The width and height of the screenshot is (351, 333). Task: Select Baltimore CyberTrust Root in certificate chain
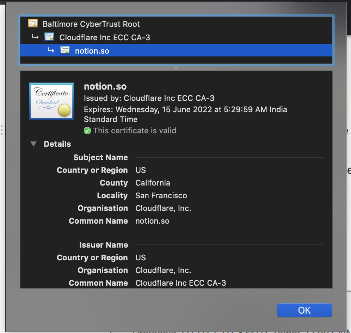(x=176, y=24)
